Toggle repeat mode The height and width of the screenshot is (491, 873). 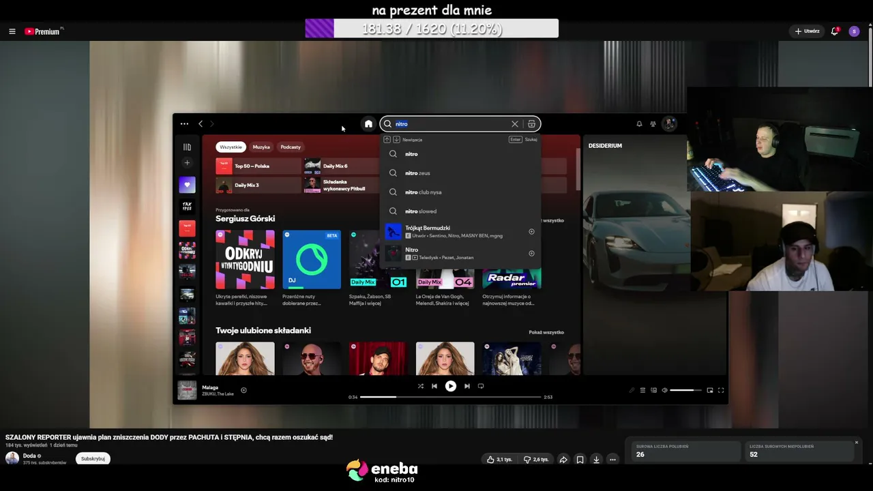click(481, 386)
